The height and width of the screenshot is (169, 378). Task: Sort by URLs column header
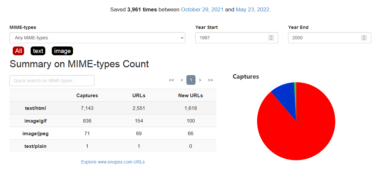point(139,96)
